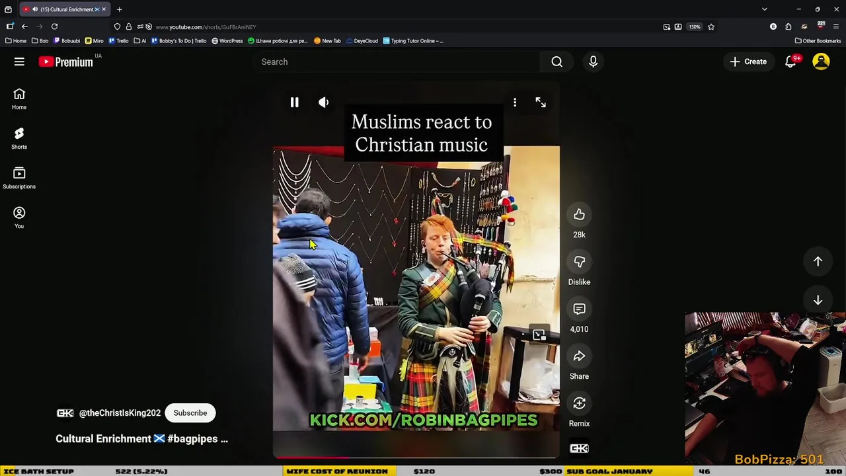846x476 pixels.
Task: Mute the tab via its speaker icon
Action: 35,9
